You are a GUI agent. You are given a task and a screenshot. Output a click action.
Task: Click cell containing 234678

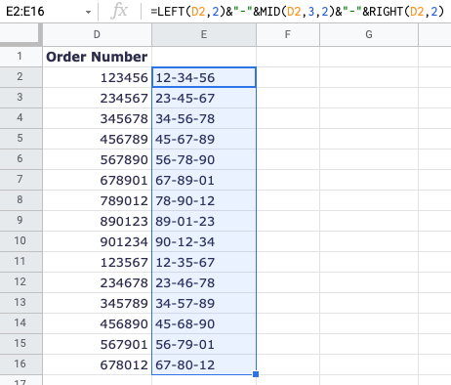click(x=97, y=282)
